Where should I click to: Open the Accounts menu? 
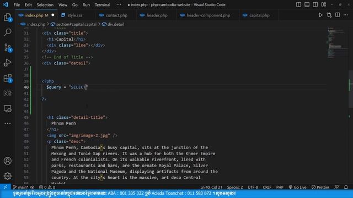coord(7,161)
